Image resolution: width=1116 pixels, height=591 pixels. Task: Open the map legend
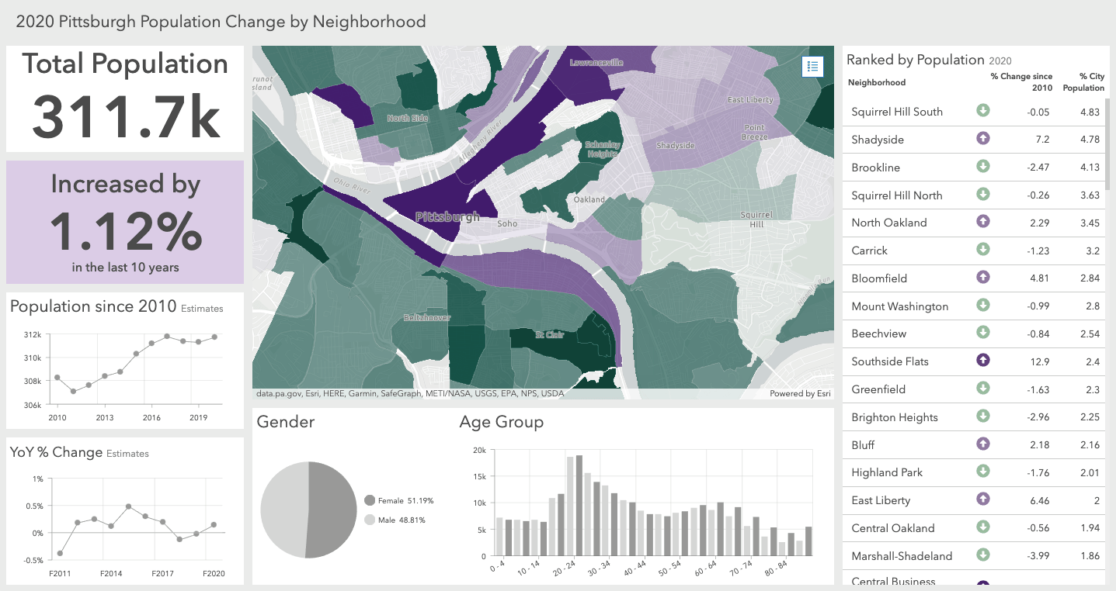[x=812, y=67]
